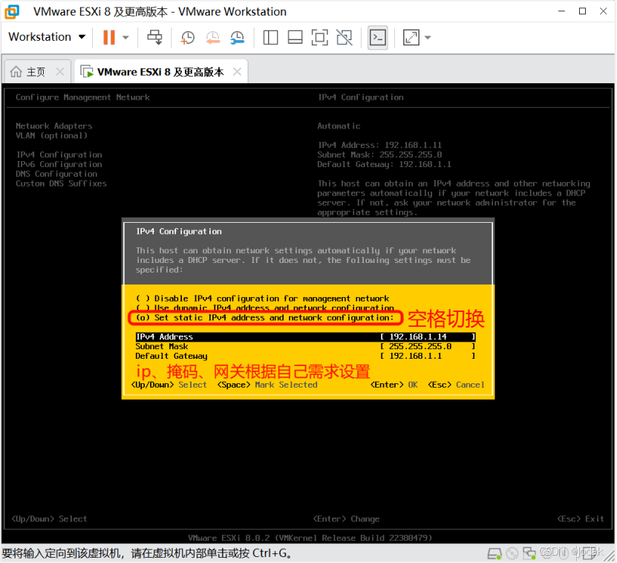Viewport: 617px width, 563px height.
Task: Click the VMware Workstation title bar logo
Action: 12,12
